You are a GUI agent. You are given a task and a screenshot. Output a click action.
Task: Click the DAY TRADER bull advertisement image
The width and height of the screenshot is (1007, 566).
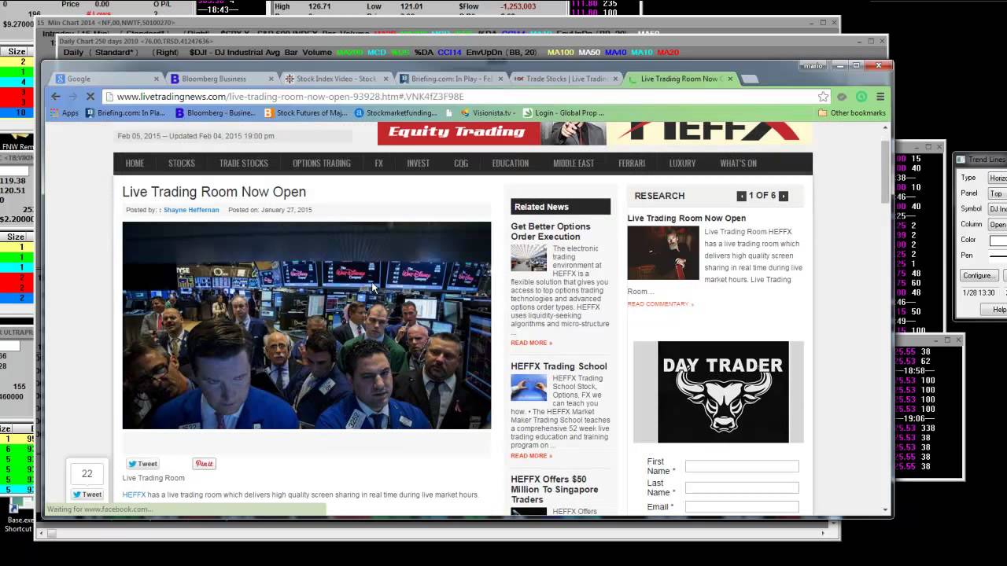click(723, 391)
